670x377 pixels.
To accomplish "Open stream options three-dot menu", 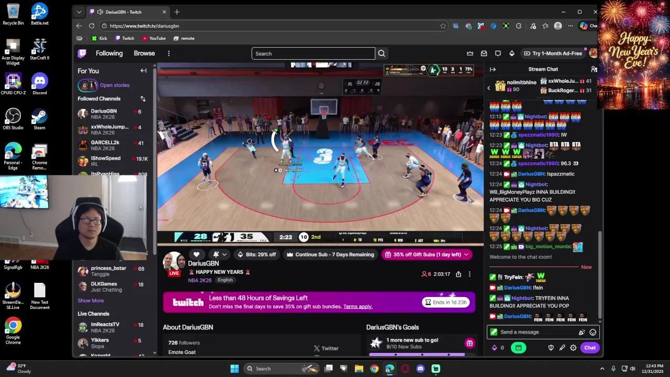I will pos(470,274).
